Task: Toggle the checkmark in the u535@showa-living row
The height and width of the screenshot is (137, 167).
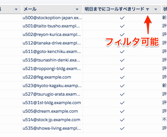Action: 122,128
